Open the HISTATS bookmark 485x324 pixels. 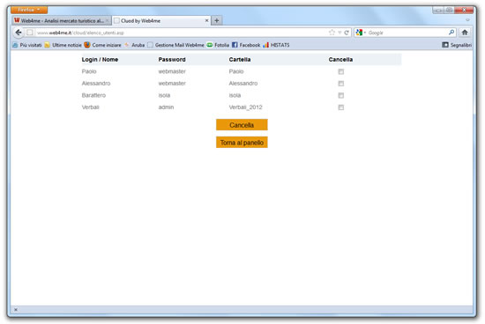pyautogui.click(x=276, y=45)
